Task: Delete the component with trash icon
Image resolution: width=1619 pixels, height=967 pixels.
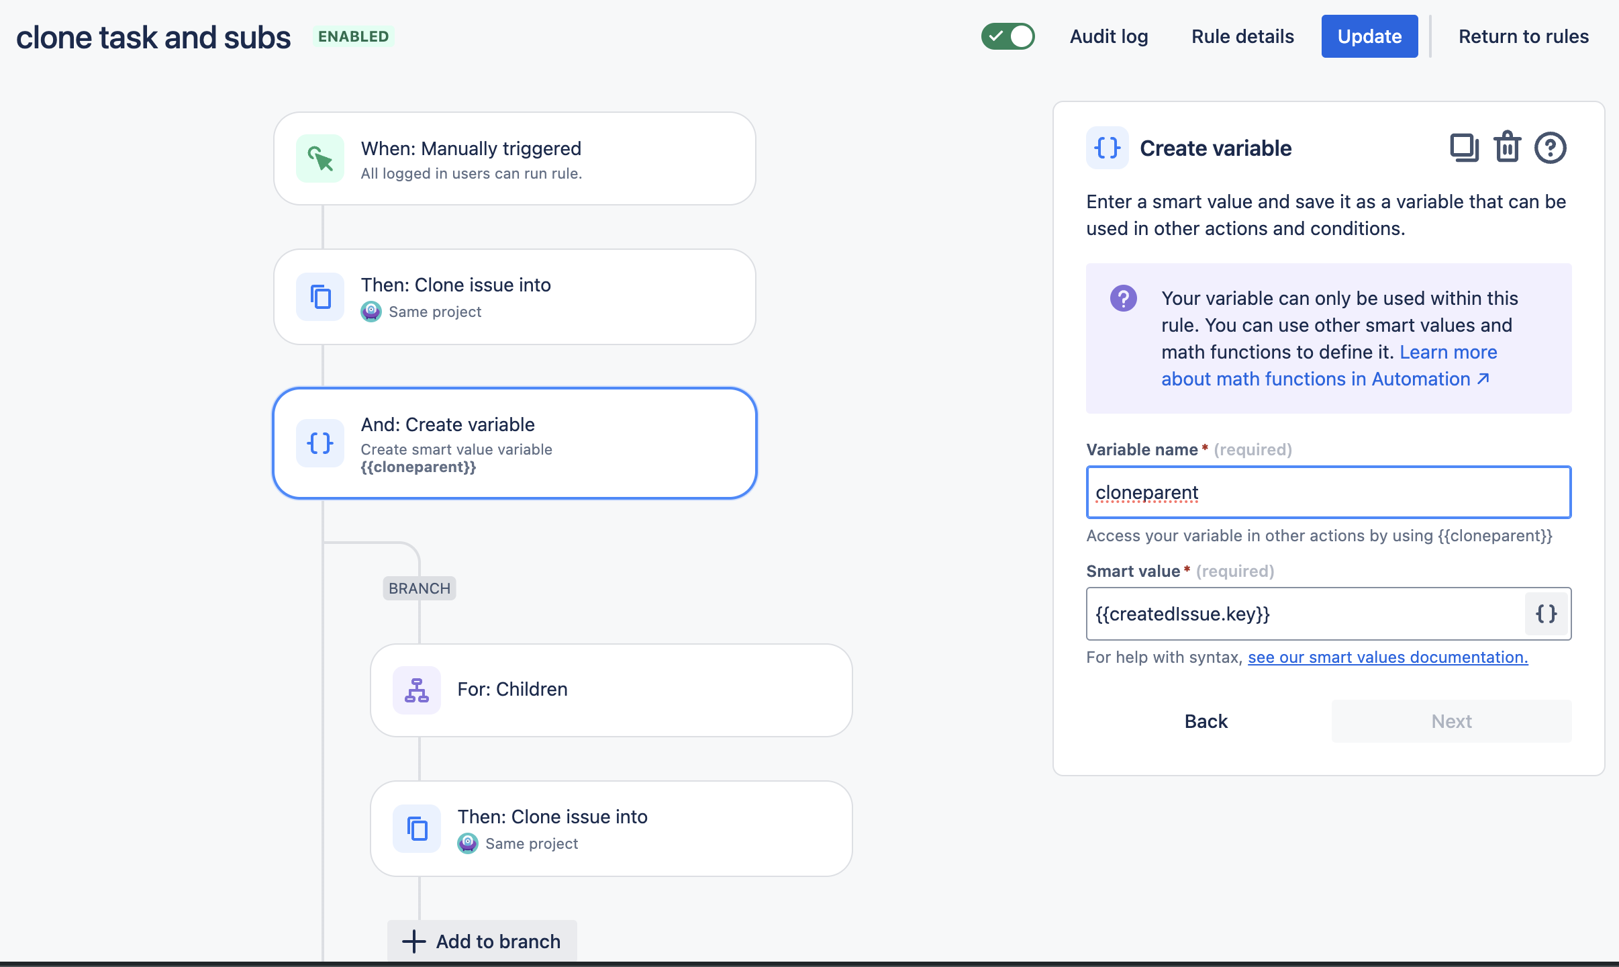Action: pos(1507,148)
